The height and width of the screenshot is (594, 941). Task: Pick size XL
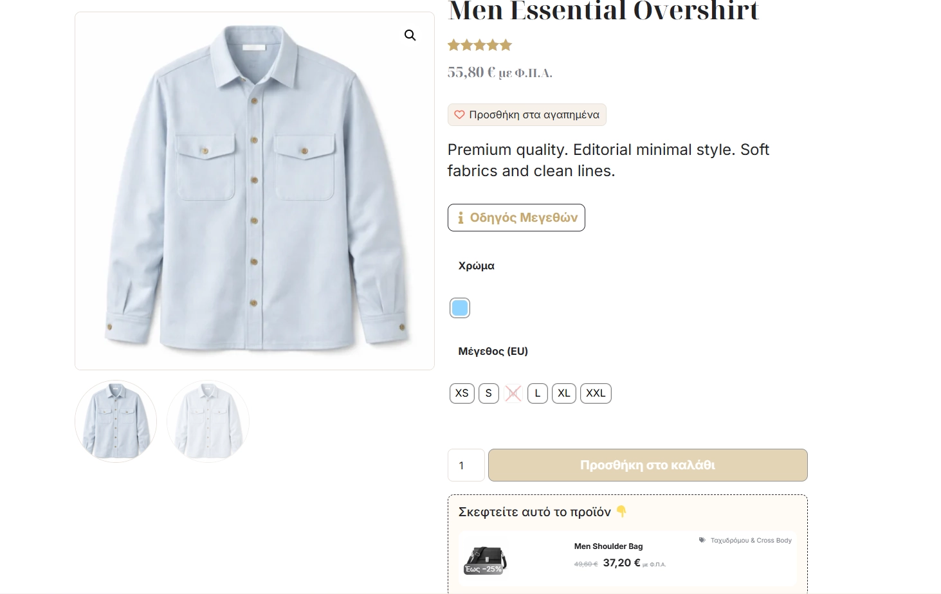coord(564,393)
